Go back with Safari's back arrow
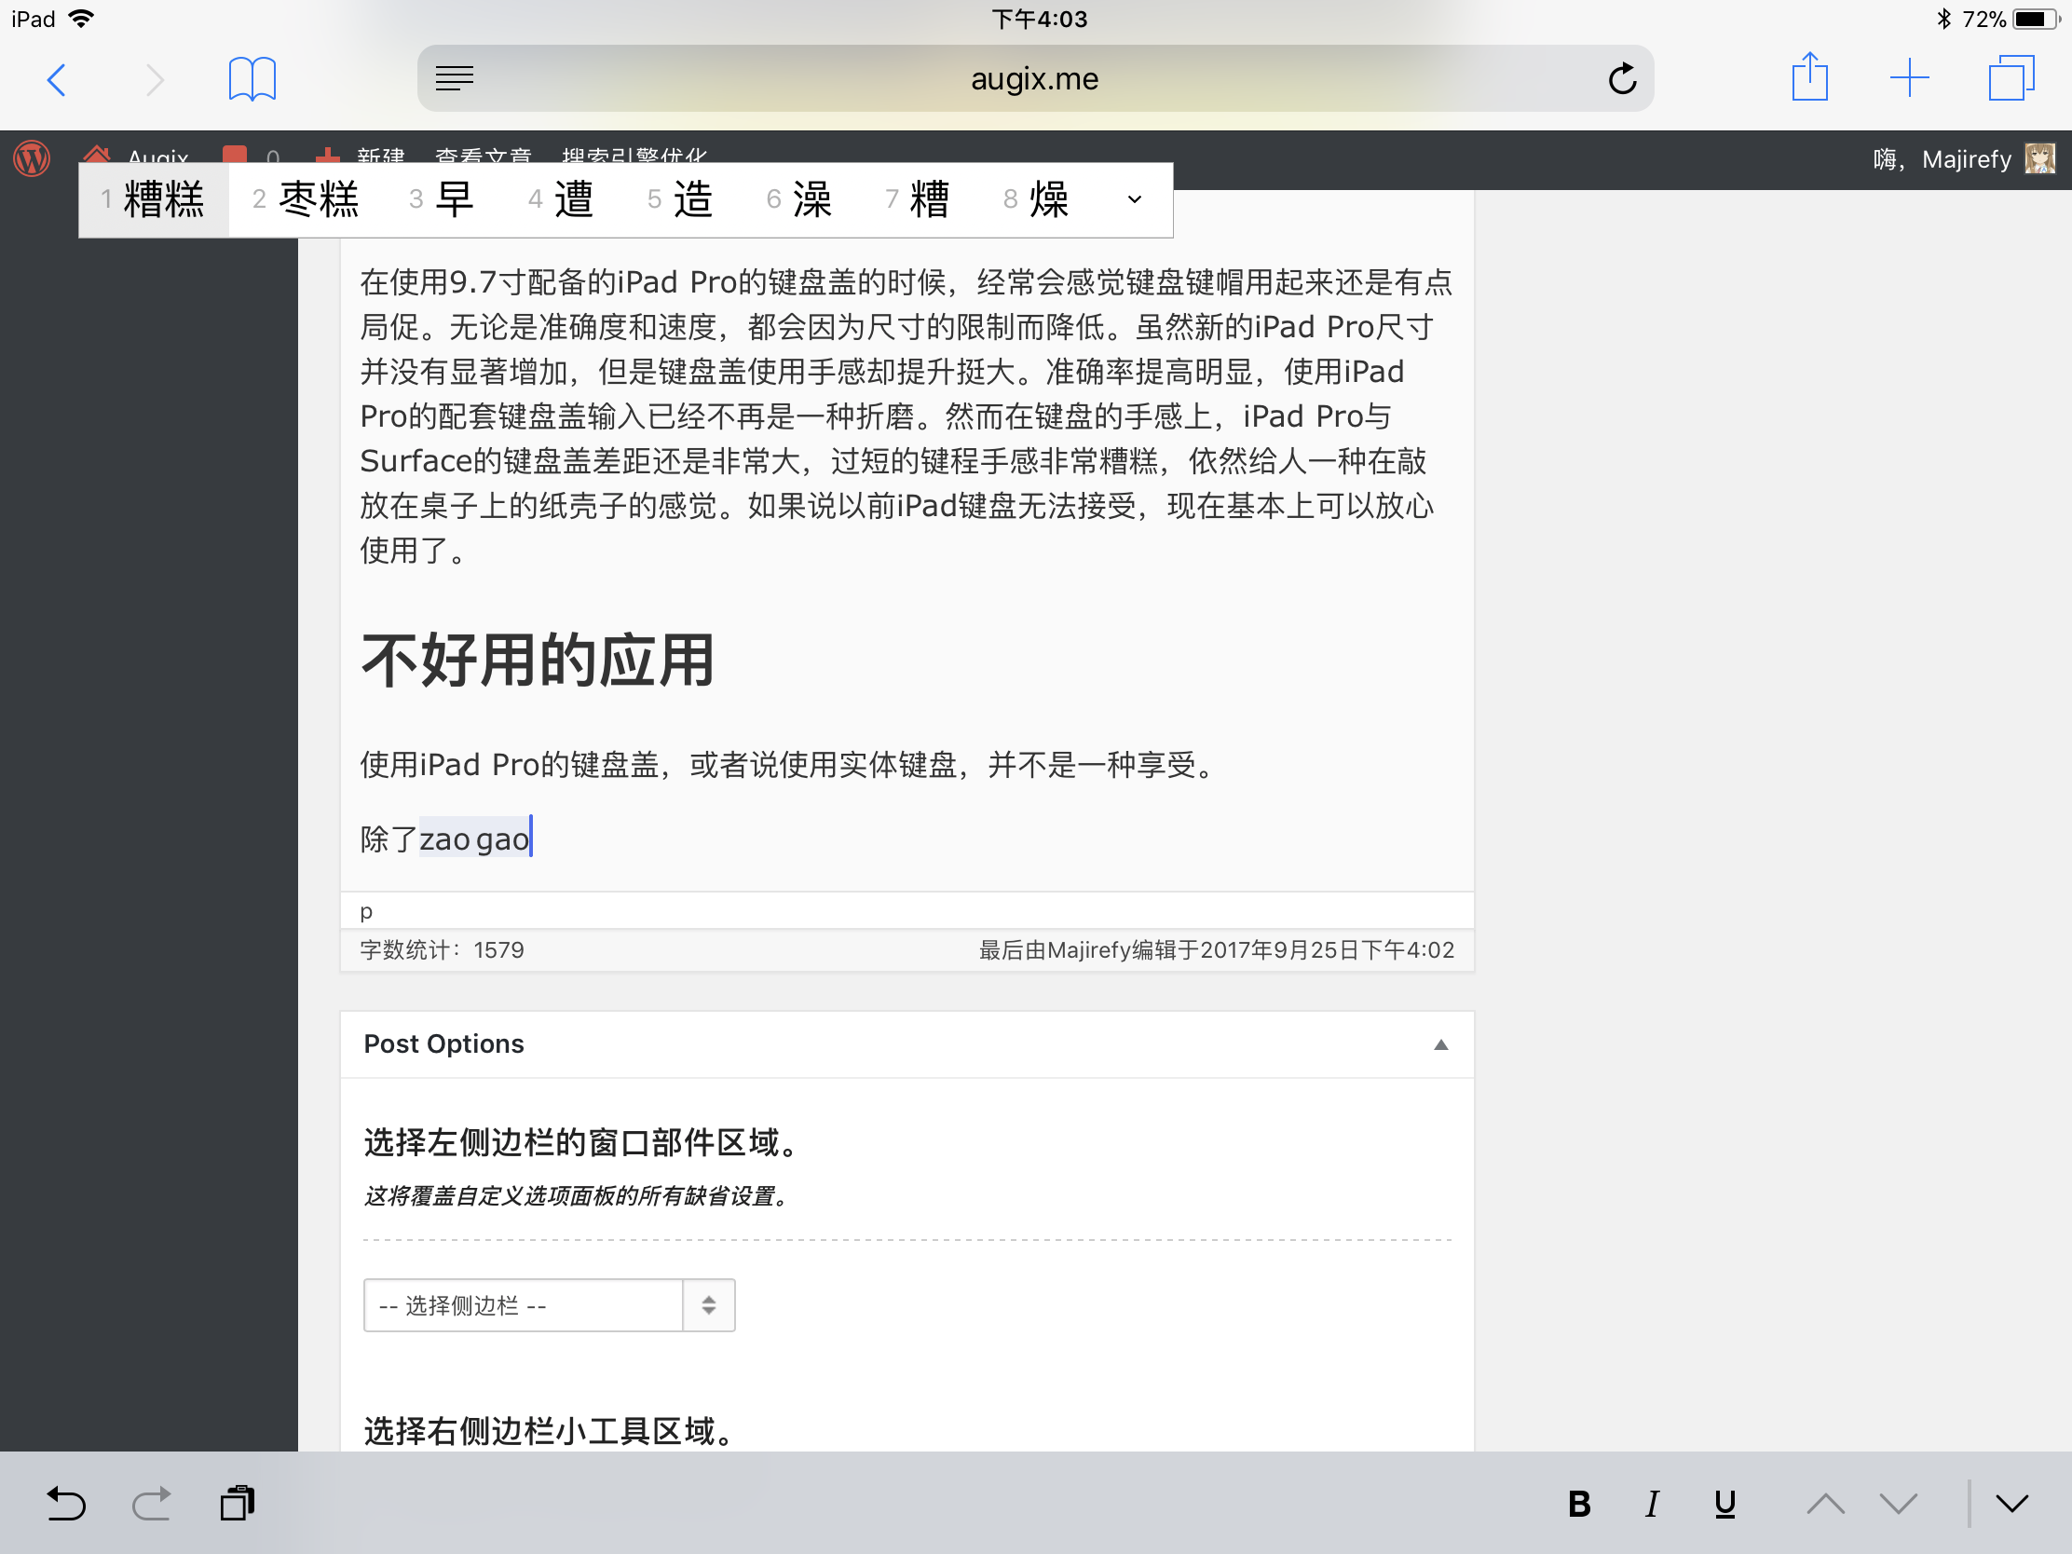The image size is (2072, 1554). (57, 79)
